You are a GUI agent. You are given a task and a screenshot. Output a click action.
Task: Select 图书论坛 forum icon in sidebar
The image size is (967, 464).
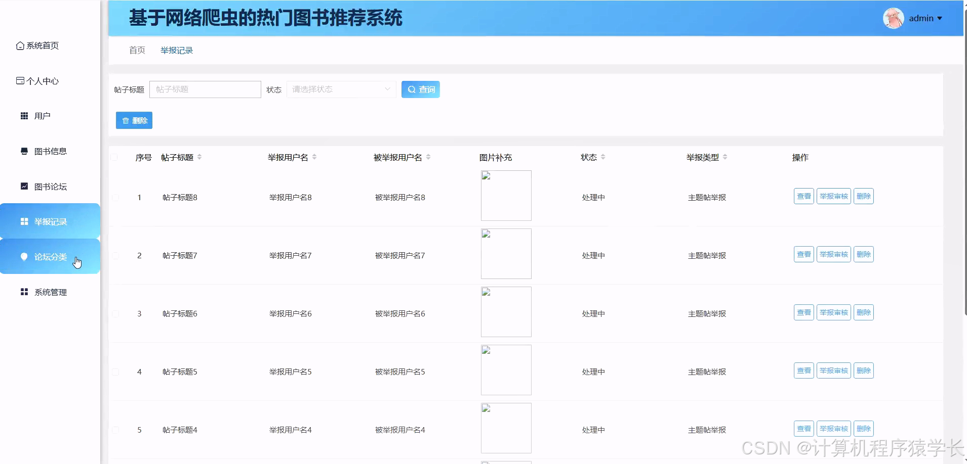24,186
